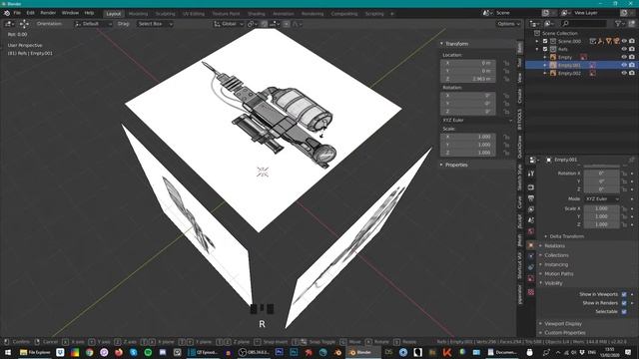Open File Explorer from Windows taskbar
639x359 pixels.
click(35, 352)
